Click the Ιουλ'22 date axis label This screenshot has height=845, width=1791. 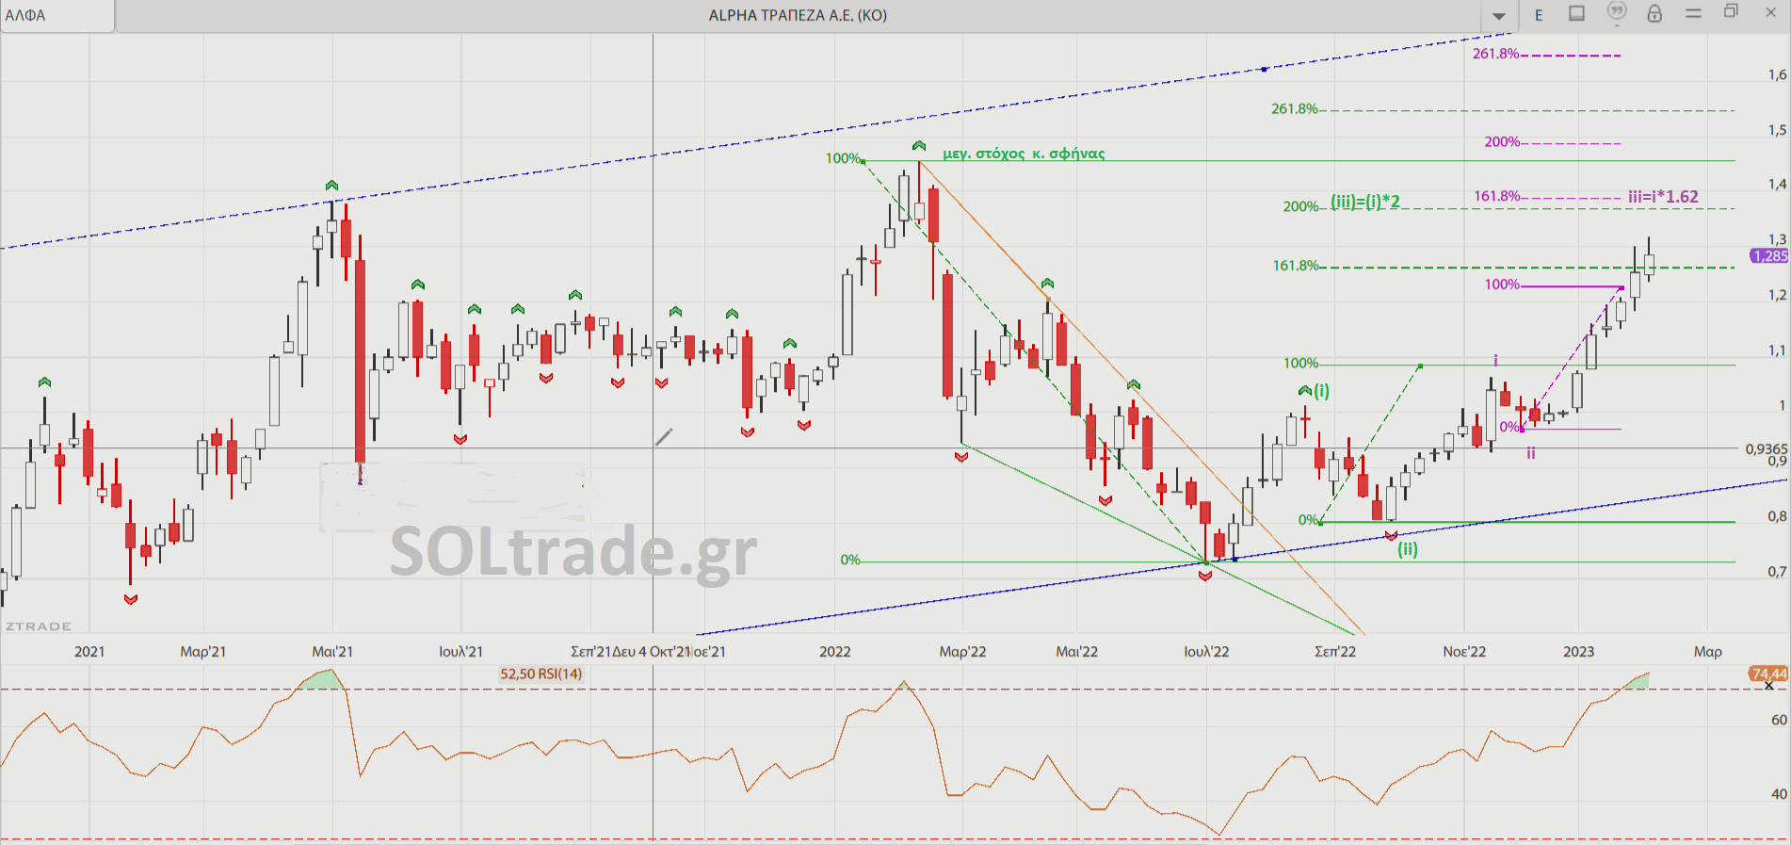(1206, 651)
